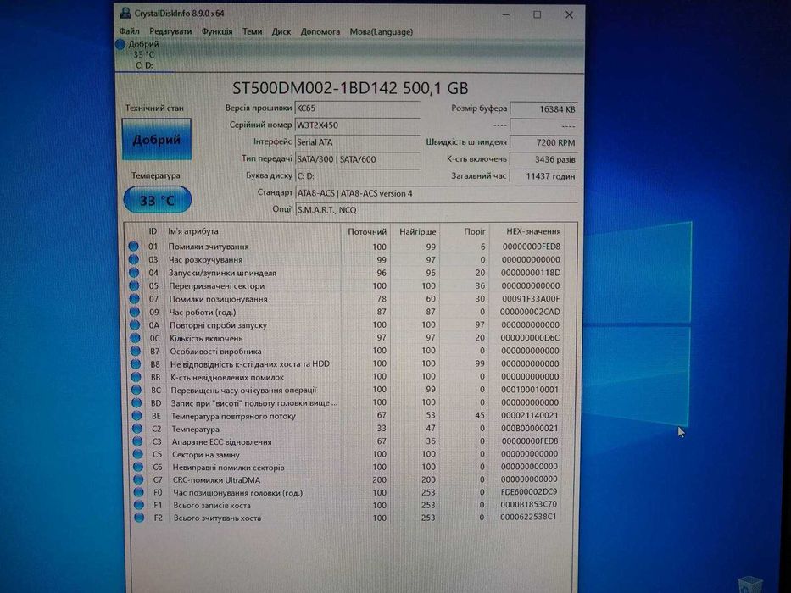Click the ATA8-ACS standard field

click(x=437, y=193)
